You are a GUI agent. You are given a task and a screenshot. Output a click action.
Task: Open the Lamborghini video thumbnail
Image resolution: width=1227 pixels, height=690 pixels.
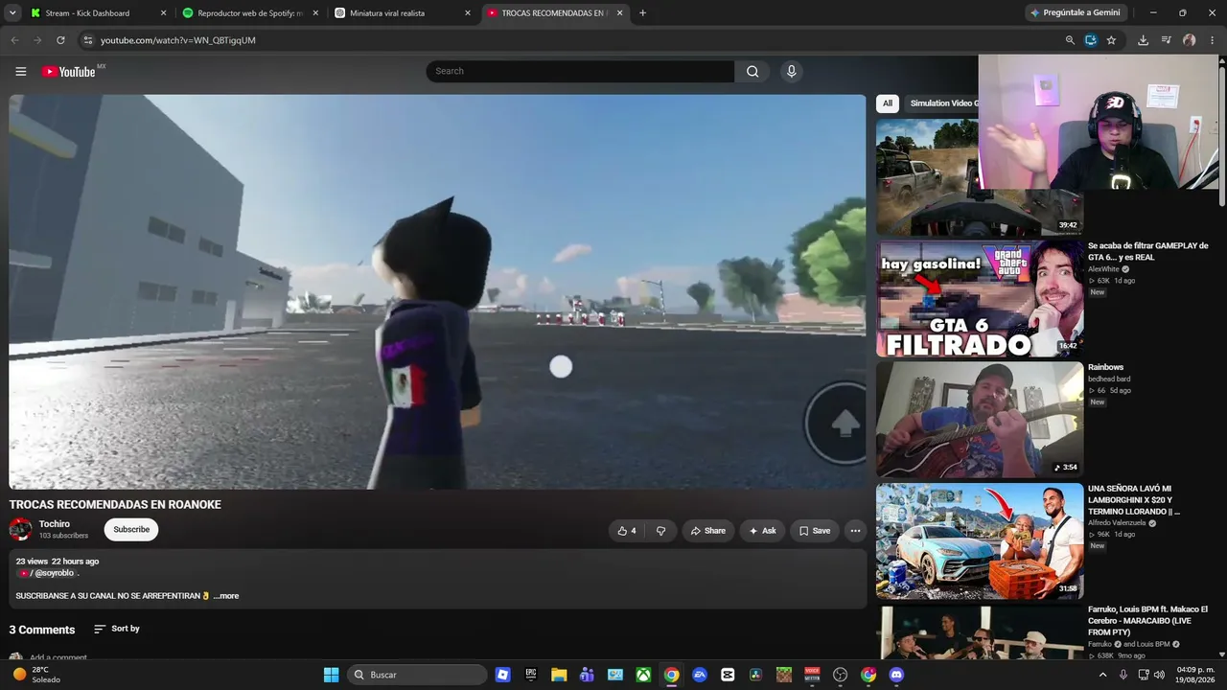[980, 541]
